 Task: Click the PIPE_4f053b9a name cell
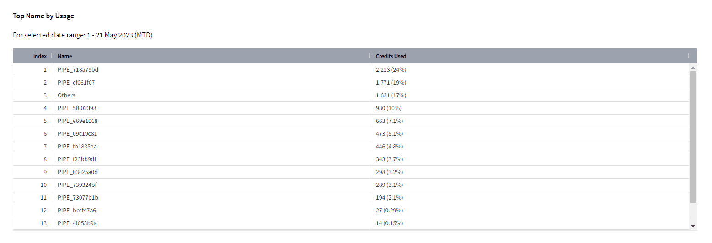[x=77, y=223]
